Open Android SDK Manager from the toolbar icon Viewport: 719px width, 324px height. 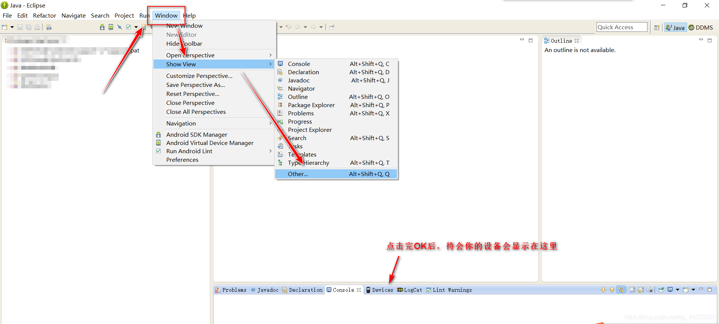102,27
